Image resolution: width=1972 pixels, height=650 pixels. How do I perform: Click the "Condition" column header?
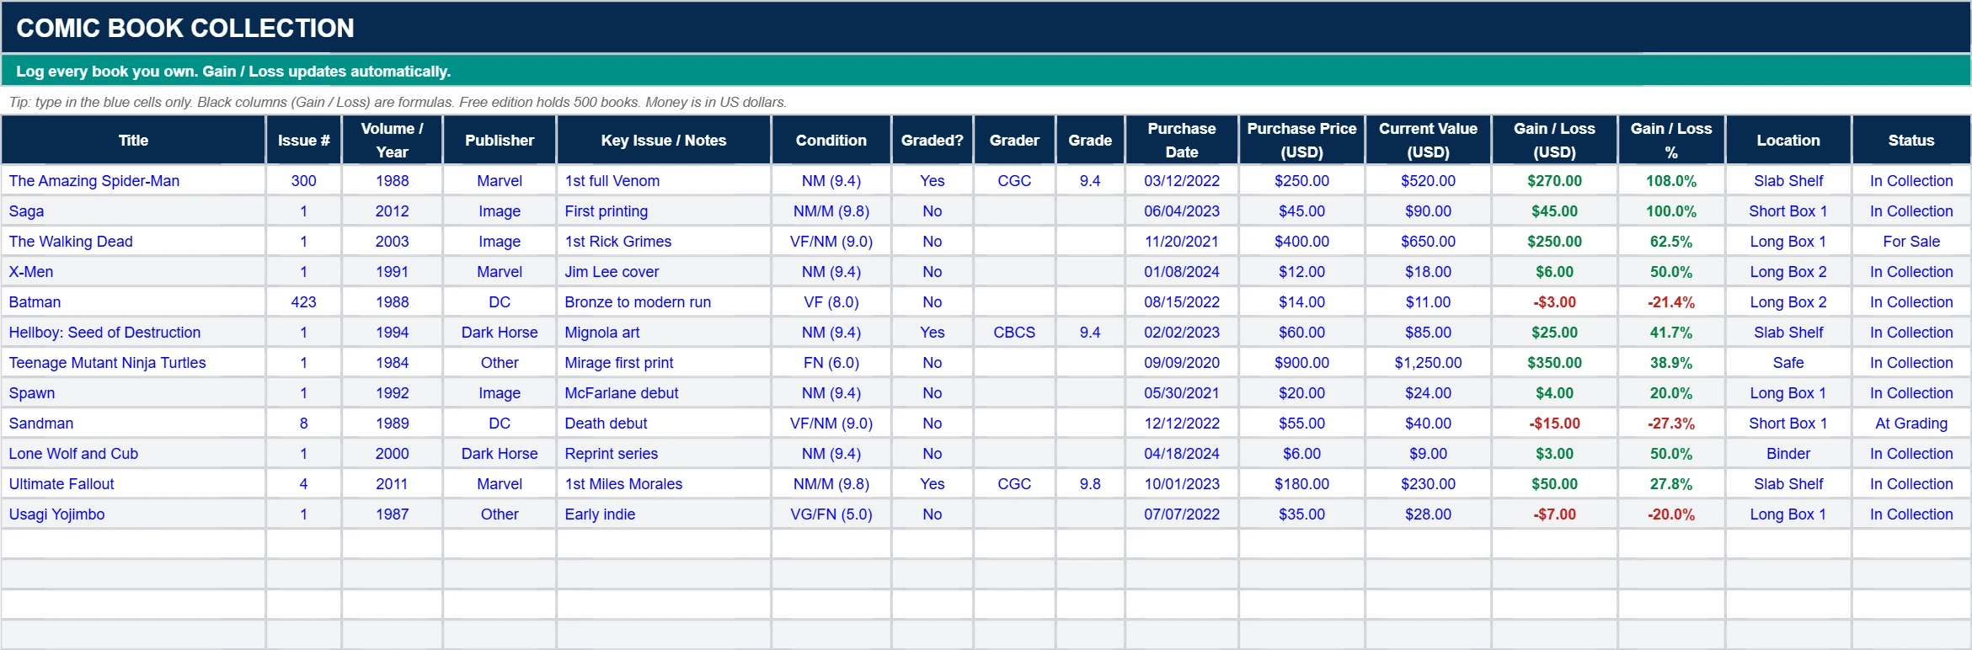tap(831, 141)
